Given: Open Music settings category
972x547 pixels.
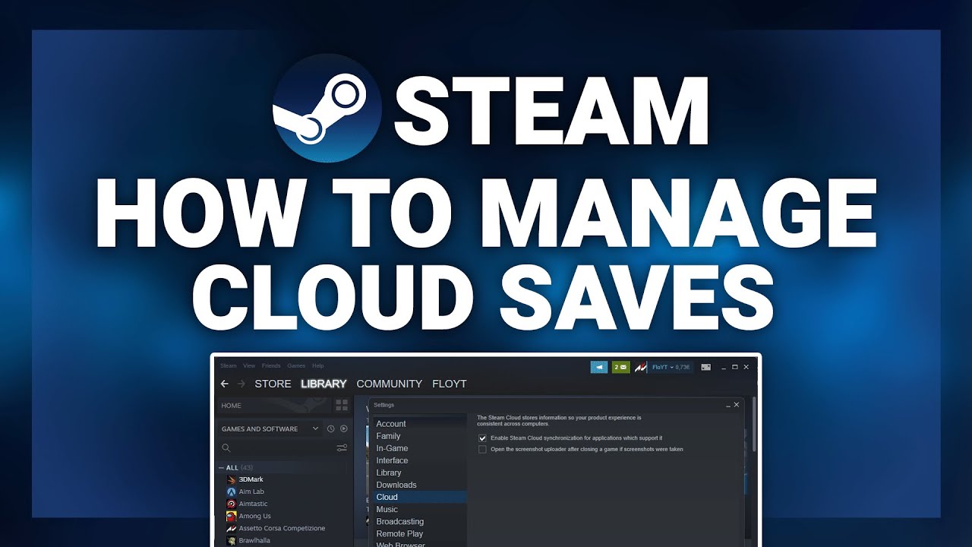Looking at the screenshot, I should click(x=418, y=509).
